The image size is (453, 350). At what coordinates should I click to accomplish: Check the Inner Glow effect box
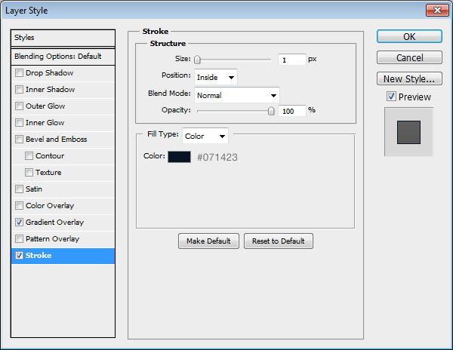pos(19,123)
